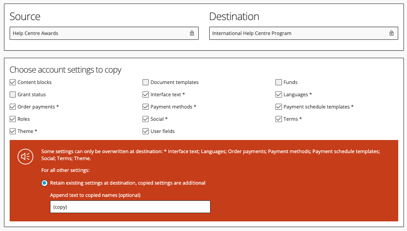Screen dimensions: 407x231
Task: Toggle the Social checkbox
Action: (146, 119)
